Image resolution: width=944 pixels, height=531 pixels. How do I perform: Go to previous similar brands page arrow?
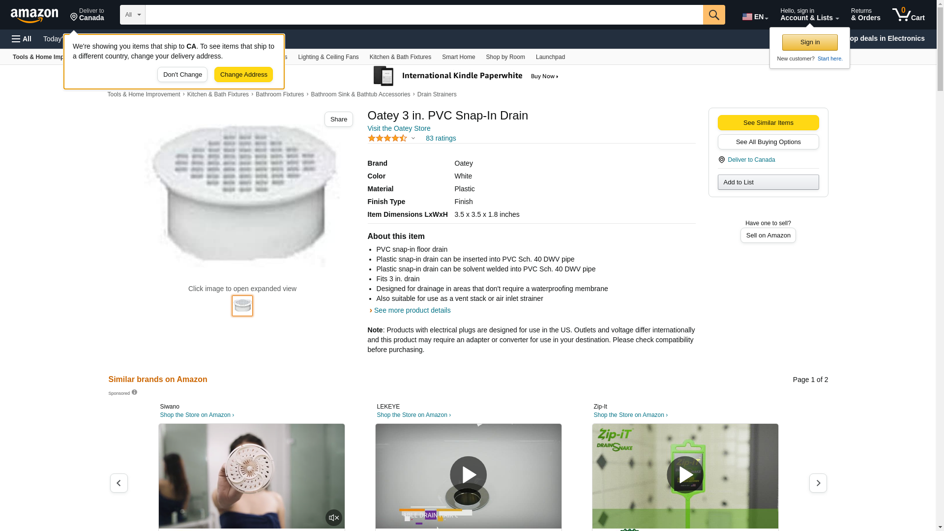[118, 483]
